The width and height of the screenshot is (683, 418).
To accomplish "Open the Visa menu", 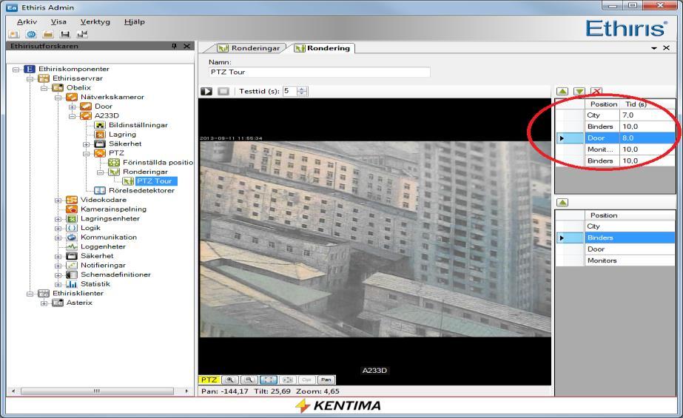I will (58, 21).
